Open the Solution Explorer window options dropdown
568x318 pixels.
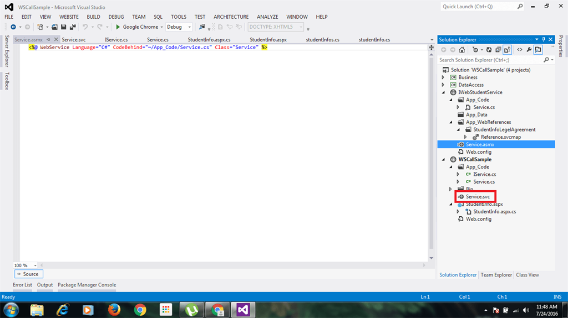536,39
